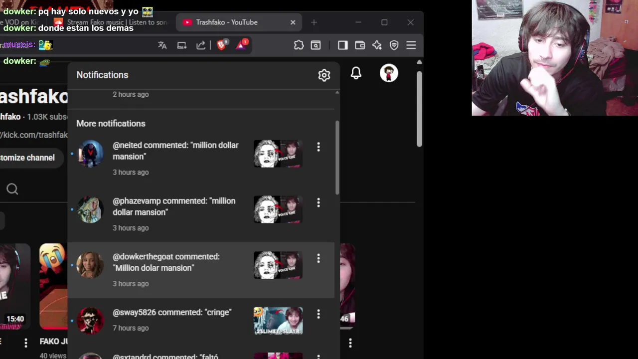Open the @phazevamp million dollar mansion notification

coord(201,214)
